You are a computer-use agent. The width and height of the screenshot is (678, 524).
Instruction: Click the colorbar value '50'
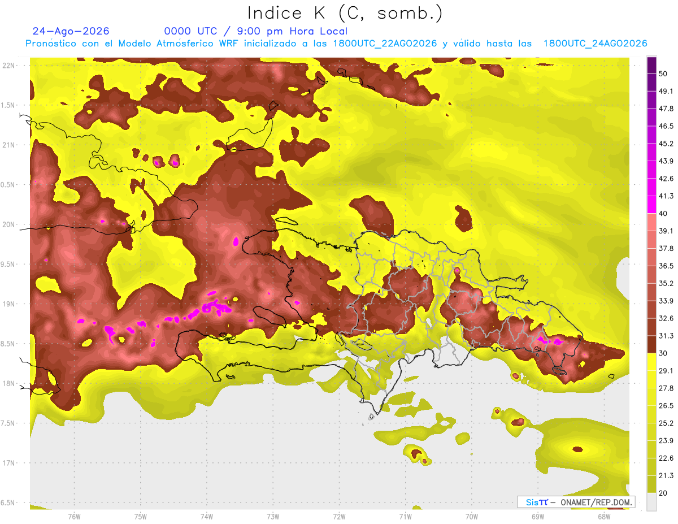click(x=664, y=73)
